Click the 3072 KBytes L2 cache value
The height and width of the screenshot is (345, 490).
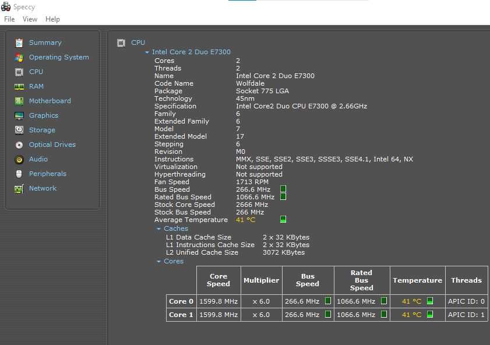point(284,252)
